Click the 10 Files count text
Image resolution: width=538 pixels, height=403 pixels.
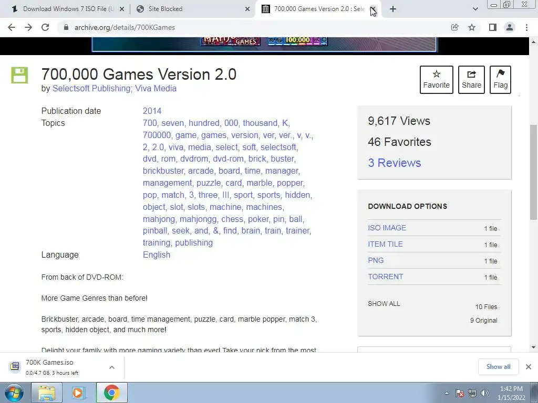(486, 306)
